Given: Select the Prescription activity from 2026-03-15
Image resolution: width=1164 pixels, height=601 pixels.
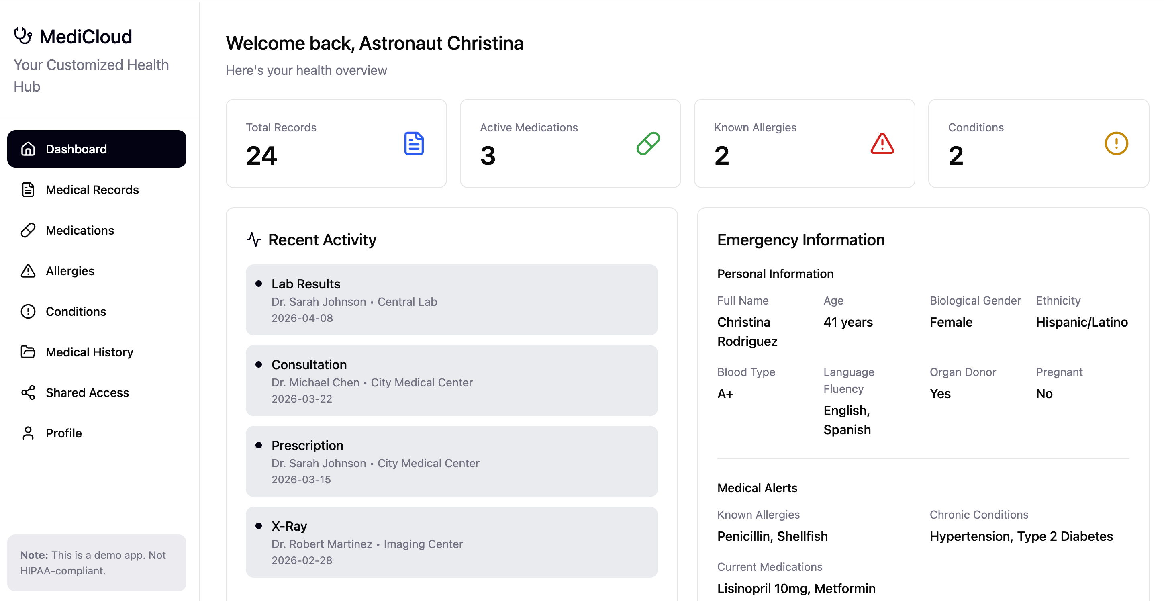Looking at the screenshot, I should point(451,461).
